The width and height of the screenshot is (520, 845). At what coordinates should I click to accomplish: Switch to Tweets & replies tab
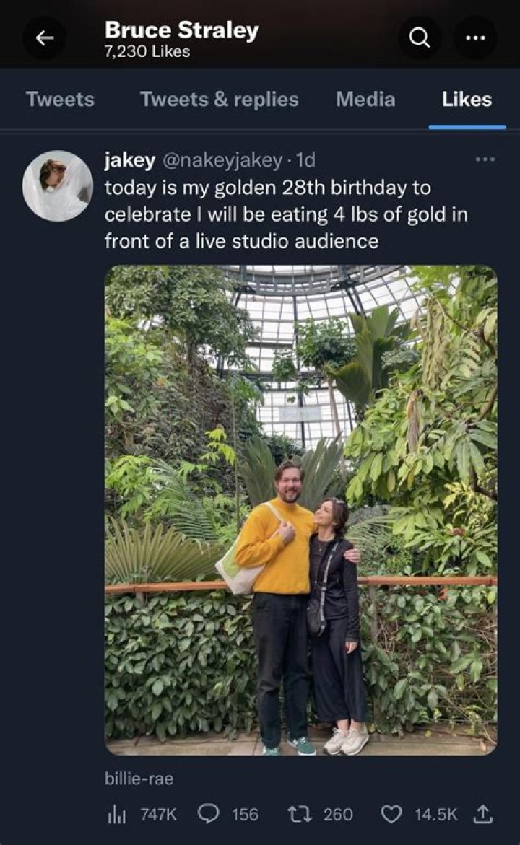[x=219, y=99]
